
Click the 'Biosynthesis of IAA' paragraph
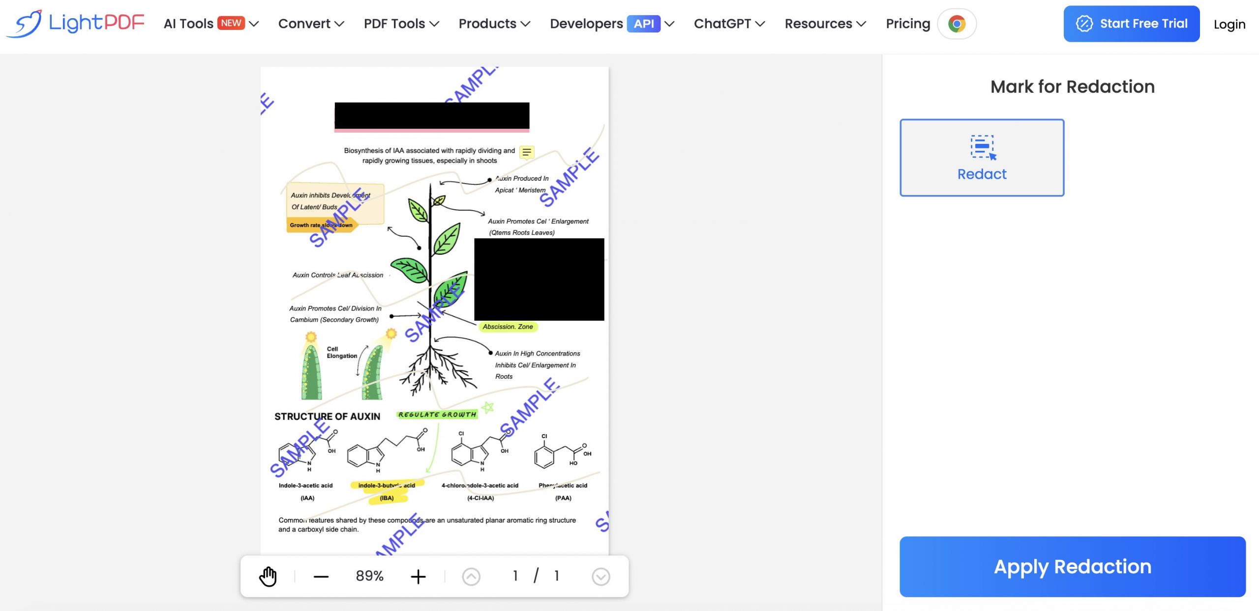pos(429,156)
